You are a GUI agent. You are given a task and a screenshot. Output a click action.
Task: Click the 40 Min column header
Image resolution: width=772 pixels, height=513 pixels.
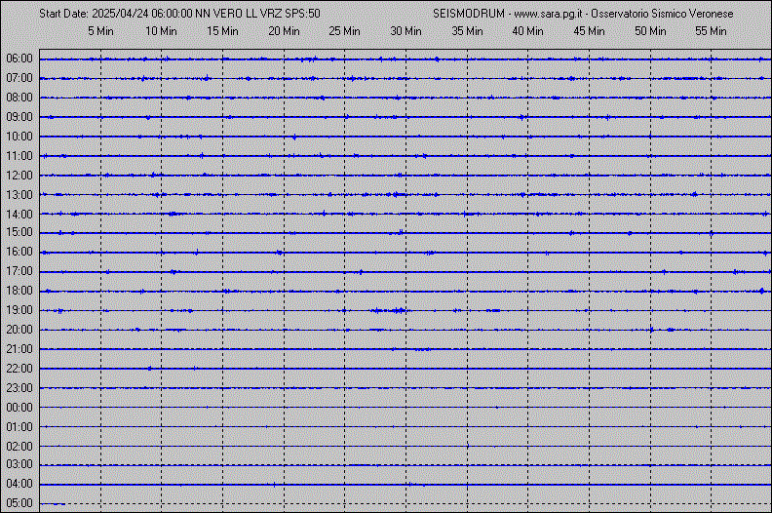(x=527, y=31)
